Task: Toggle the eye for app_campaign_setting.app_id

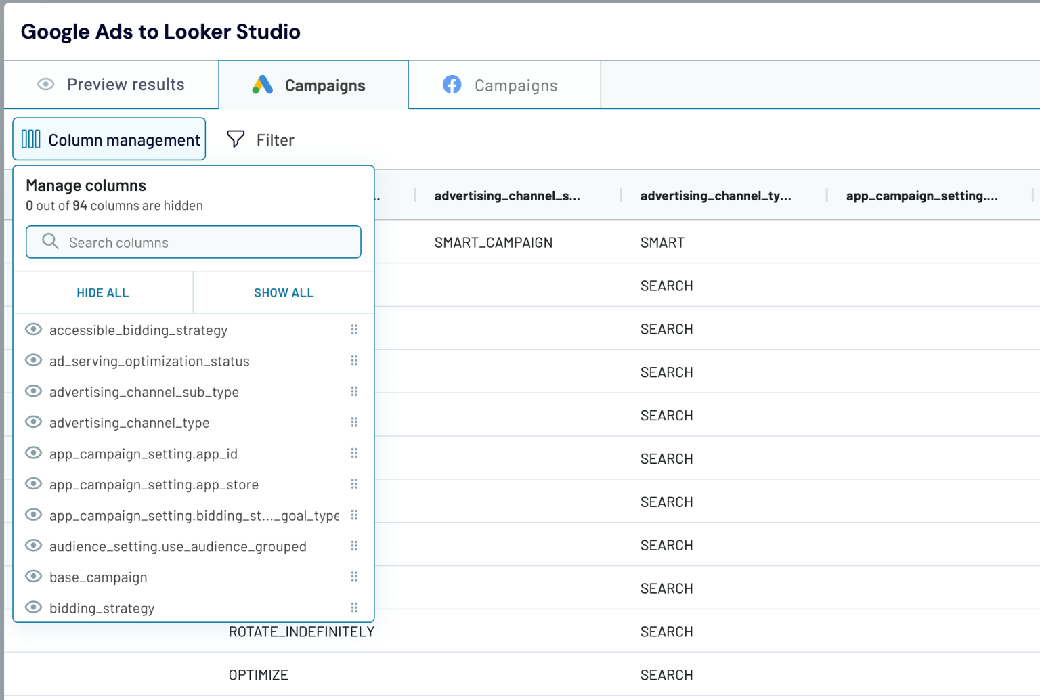Action: point(32,453)
